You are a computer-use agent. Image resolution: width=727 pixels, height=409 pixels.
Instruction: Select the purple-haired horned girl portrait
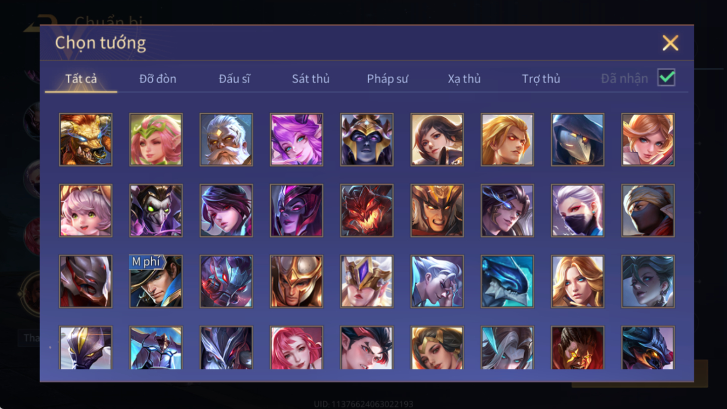click(x=296, y=139)
